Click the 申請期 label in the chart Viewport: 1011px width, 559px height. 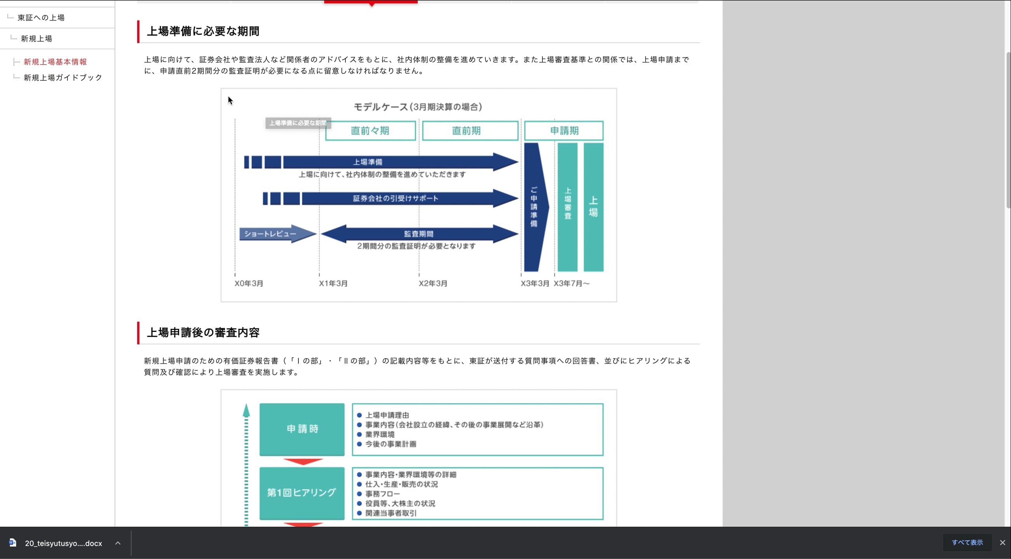point(563,130)
